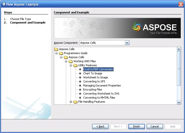Select the Utility Features label
This screenshot has height=133, width=185.
(87, 65)
